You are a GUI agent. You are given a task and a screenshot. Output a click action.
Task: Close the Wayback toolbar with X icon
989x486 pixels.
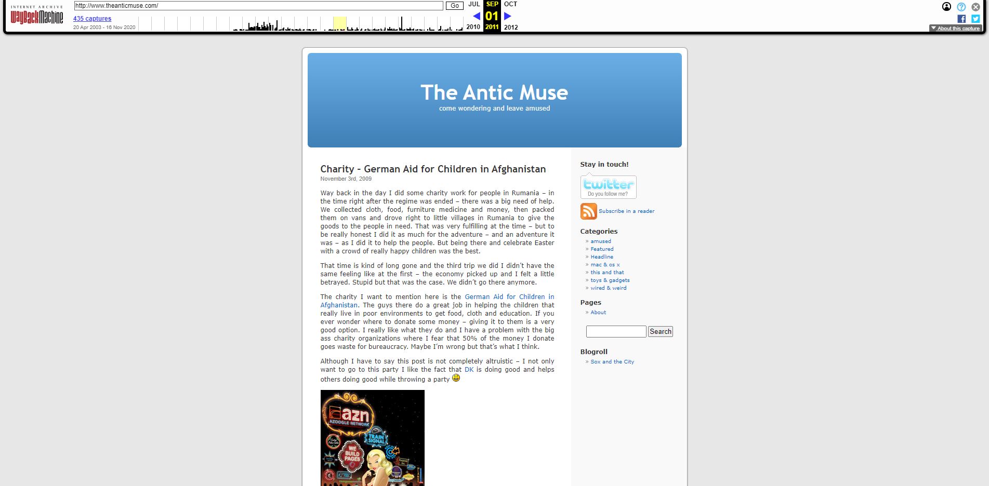click(975, 7)
